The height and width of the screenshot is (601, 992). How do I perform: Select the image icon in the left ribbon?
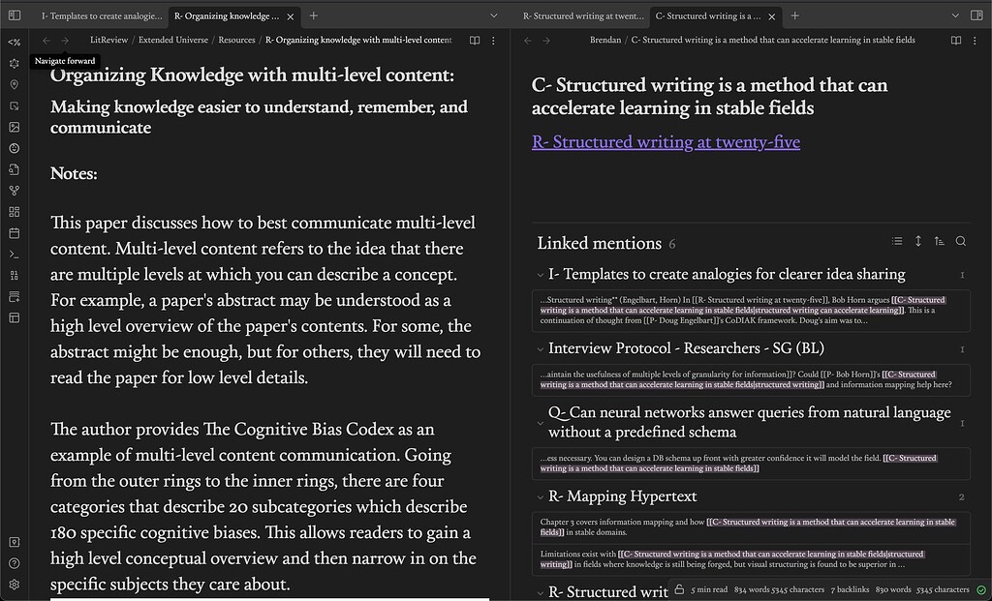tap(14, 127)
